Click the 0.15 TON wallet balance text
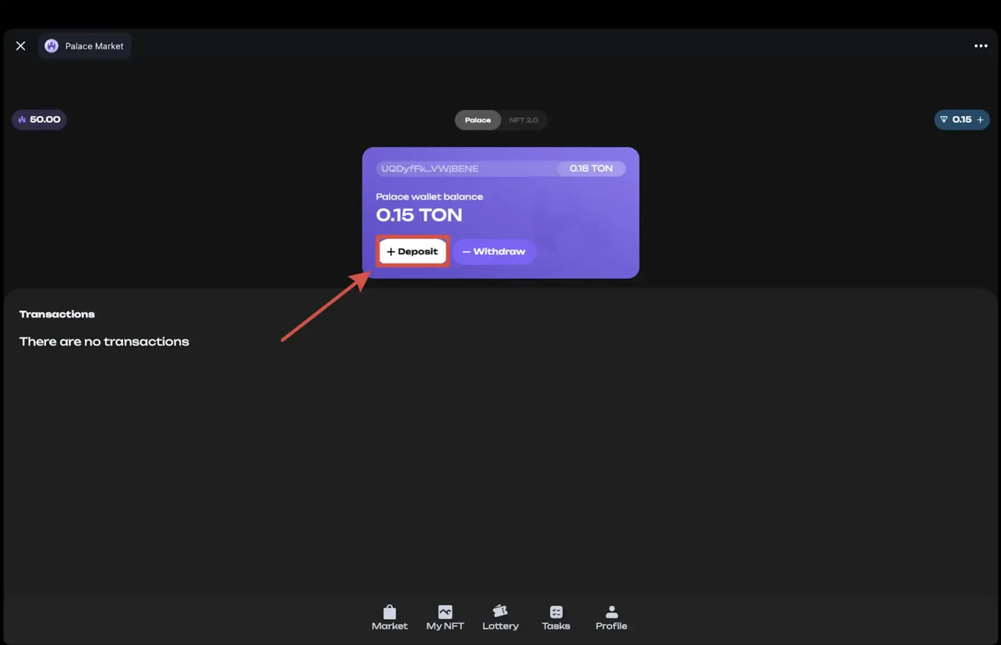This screenshot has width=1001, height=645. point(419,215)
